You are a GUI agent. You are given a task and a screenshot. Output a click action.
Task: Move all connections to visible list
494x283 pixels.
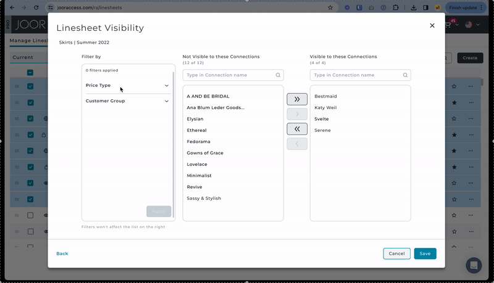pyautogui.click(x=297, y=99)
